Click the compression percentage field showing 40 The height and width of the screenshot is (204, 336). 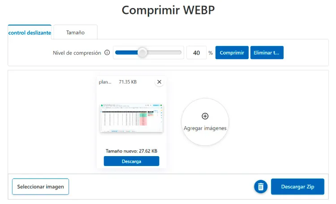tap(196, 53)
